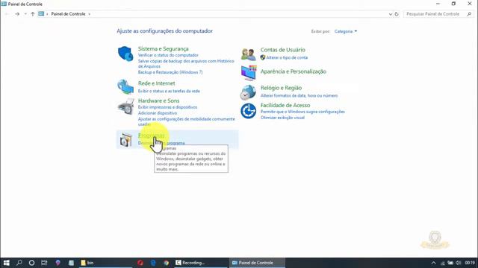Open the Facilidade de Acesso icon

[x=248, y=111]
